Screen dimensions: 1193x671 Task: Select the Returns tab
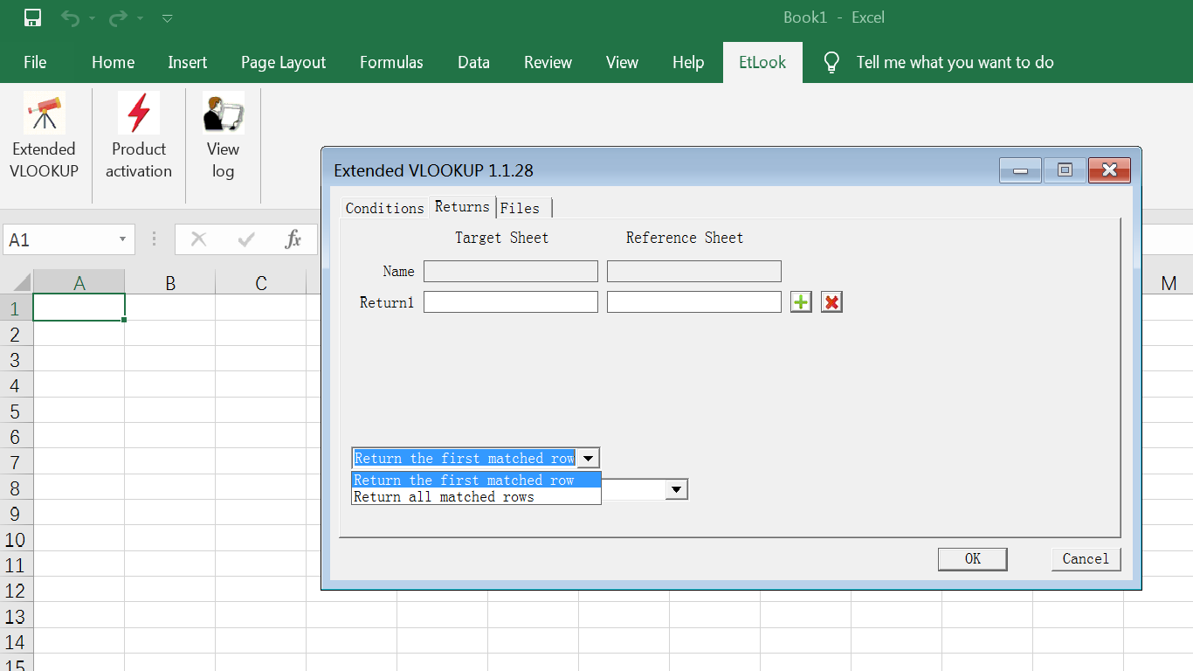coord(462,206)
